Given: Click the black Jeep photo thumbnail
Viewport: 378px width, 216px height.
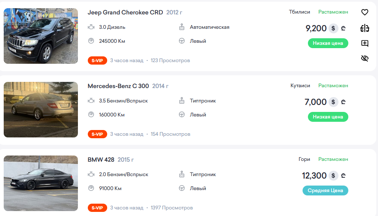Looking at the screenshot, I should coord(41,36).
